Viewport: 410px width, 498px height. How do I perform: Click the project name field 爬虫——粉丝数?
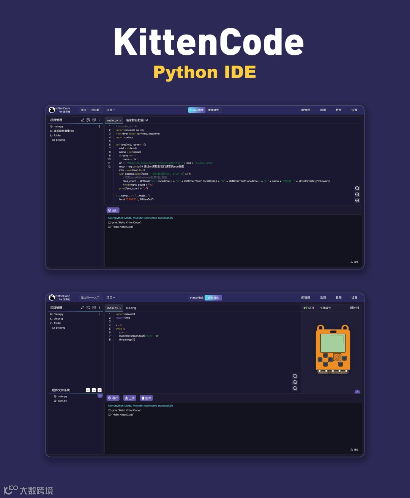click(x=90, y=110)
